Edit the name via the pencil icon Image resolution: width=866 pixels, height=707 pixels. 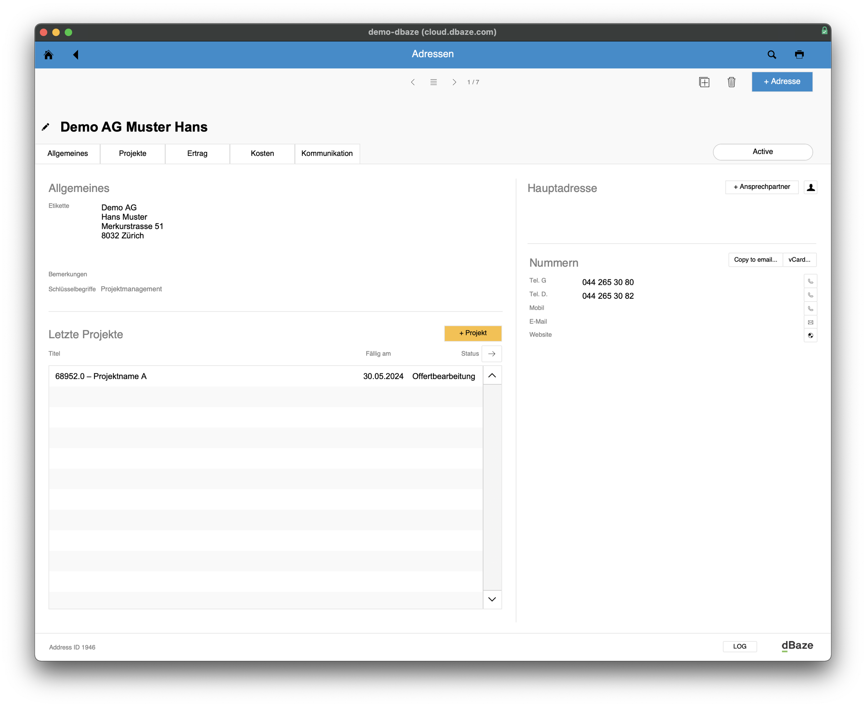(x=46, y=127)
